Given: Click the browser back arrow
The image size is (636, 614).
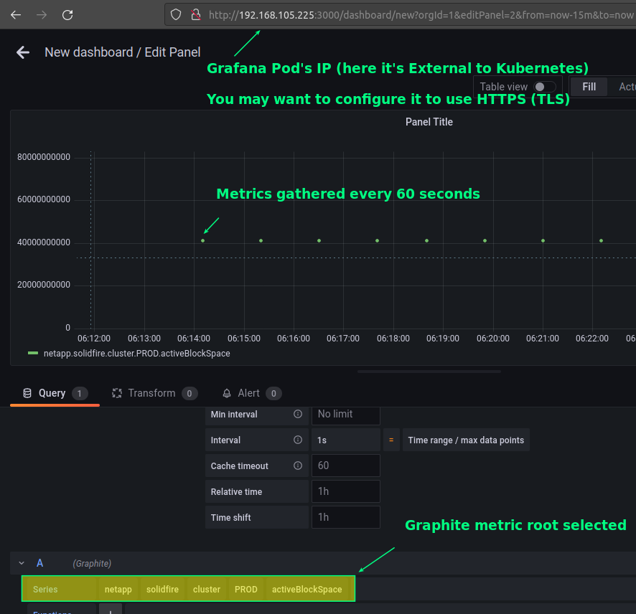Looking at the screenshot, I should click(16, 15).
